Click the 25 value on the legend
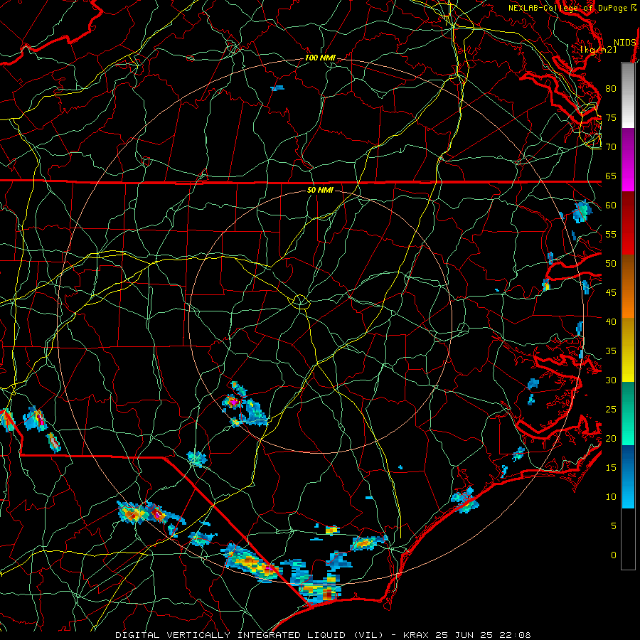The image size is (640, 640). pos(611,409)
